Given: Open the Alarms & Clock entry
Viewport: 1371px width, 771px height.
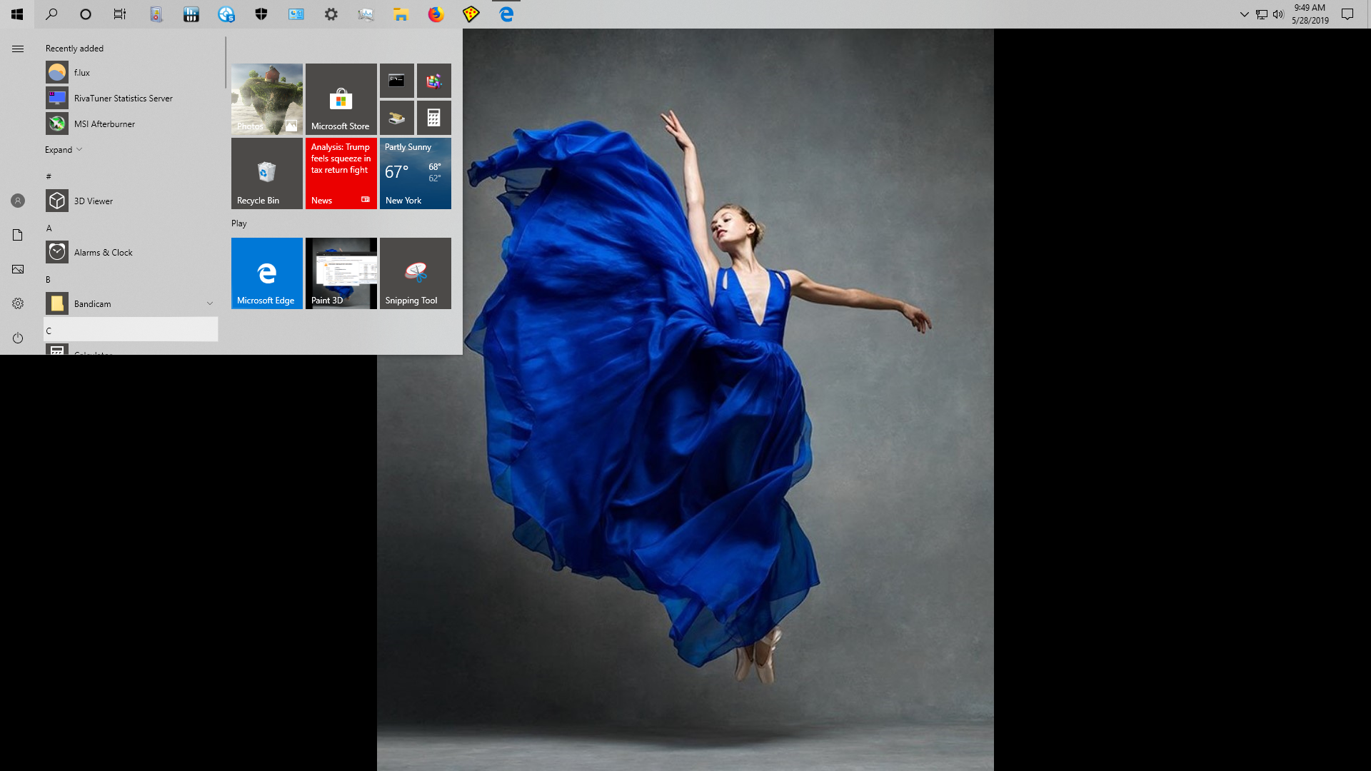Looking at the screenshot, I should click(x=104, y=252).
